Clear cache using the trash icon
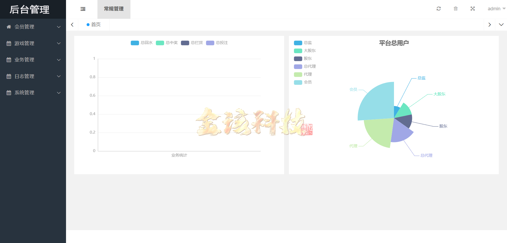The image size is (507, 243). 456,8
